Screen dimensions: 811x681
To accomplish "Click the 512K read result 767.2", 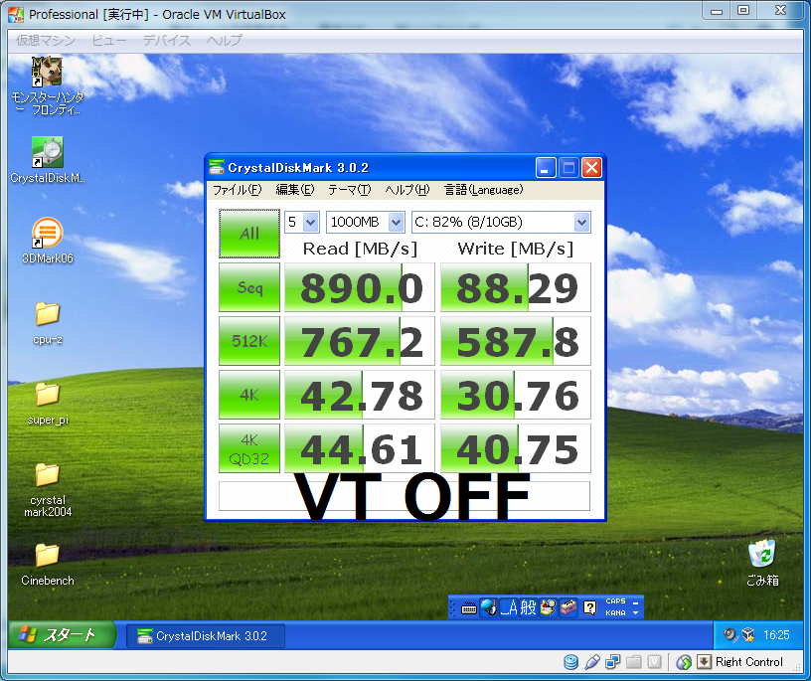I will [360, 341].
